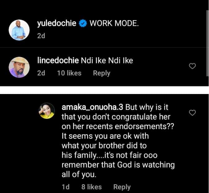Open the amaka_onuoha.3 username link
Screen dimensions: 209x193
tap(93, 107)
